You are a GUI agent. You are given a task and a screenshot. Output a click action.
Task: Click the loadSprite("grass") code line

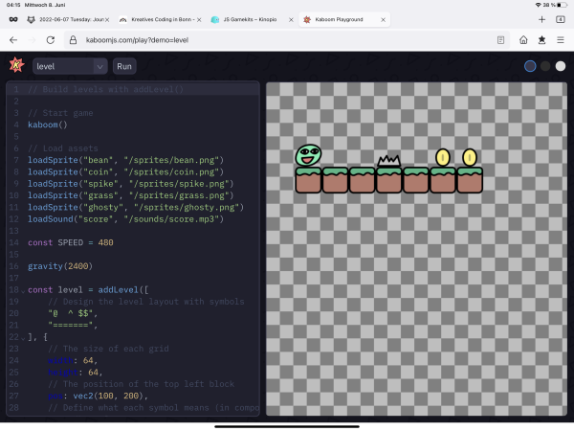point(131,195)
